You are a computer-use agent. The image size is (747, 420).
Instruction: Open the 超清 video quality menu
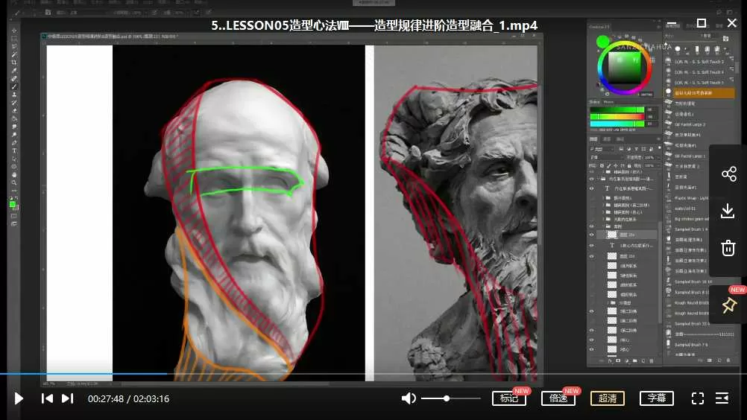point(607,398)
